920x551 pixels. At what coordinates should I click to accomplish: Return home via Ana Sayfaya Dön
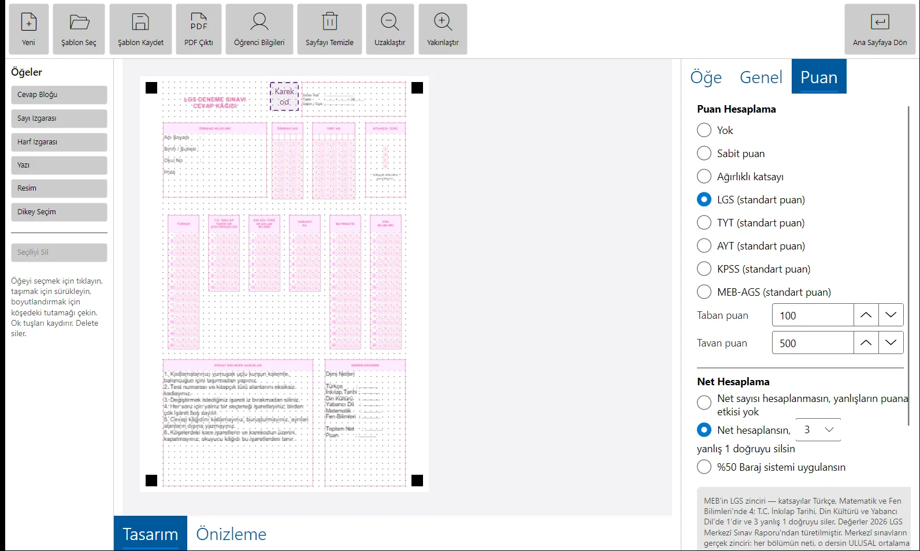880,29
